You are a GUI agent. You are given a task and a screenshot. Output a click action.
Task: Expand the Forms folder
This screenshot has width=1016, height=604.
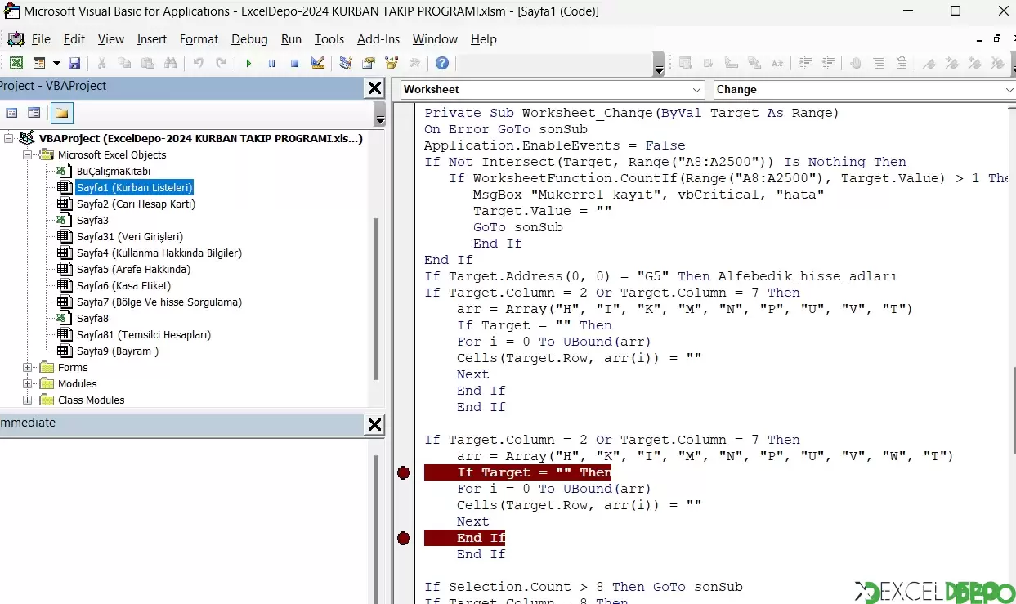coord(28,367)
